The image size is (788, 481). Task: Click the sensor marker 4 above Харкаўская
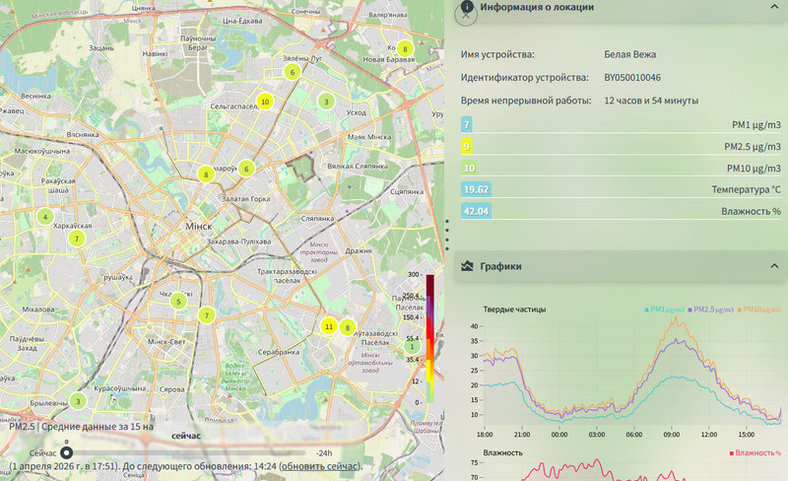[x=45, y=217]
